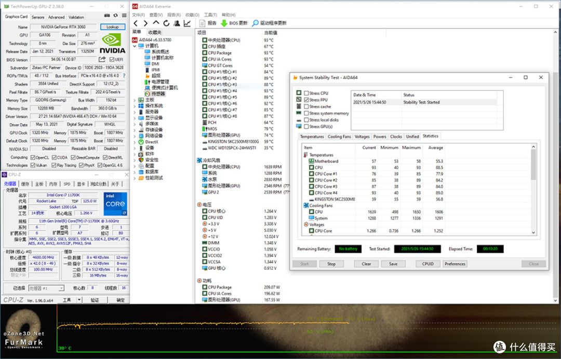Uncheck the Stress FPU checkbox
The height and width of the screenshot is (359, 561).
306,100
